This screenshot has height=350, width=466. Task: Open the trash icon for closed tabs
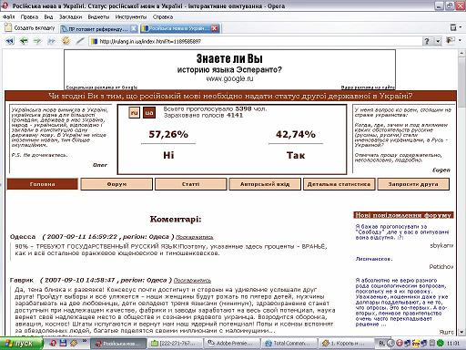453,27
